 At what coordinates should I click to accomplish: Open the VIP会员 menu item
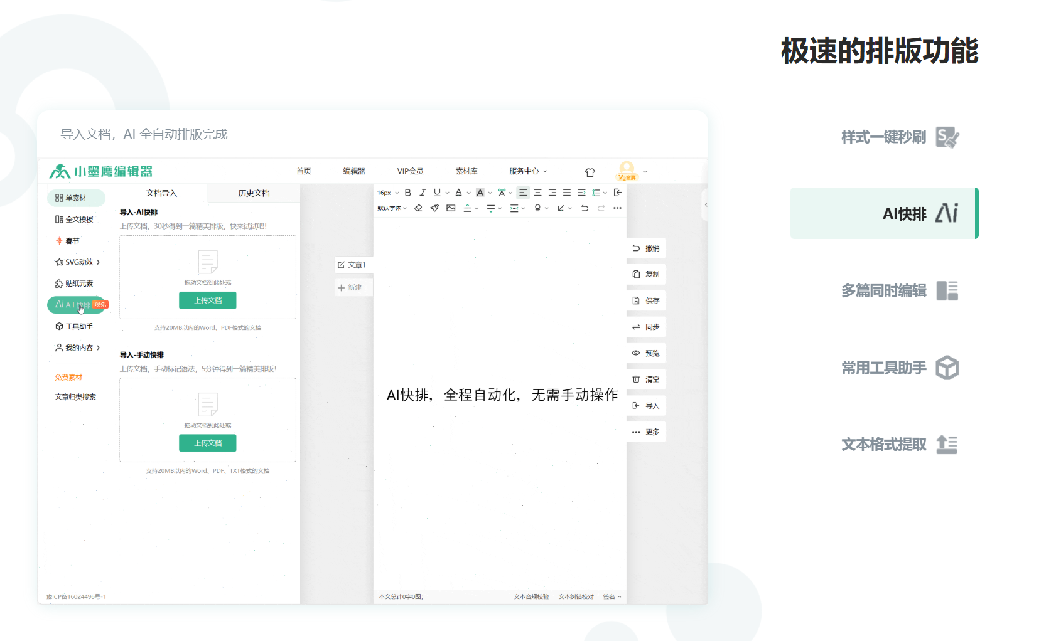[410, 171]
